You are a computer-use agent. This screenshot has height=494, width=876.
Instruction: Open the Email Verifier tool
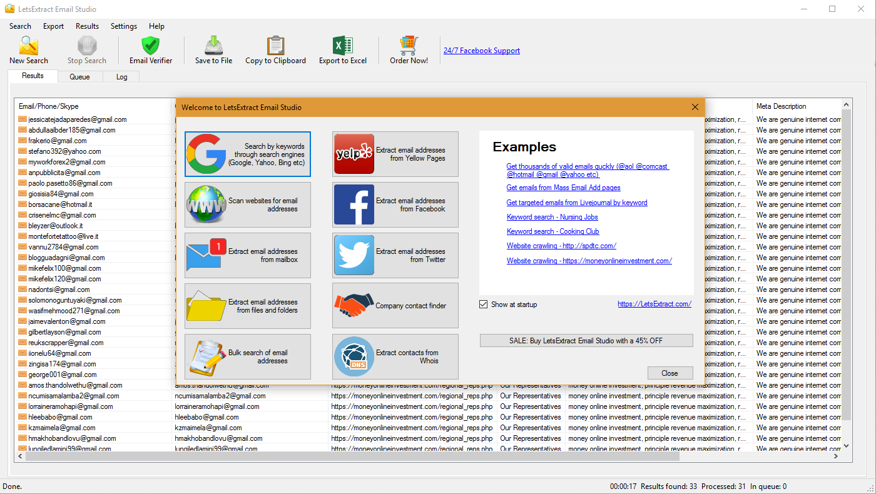pos(150,46)
